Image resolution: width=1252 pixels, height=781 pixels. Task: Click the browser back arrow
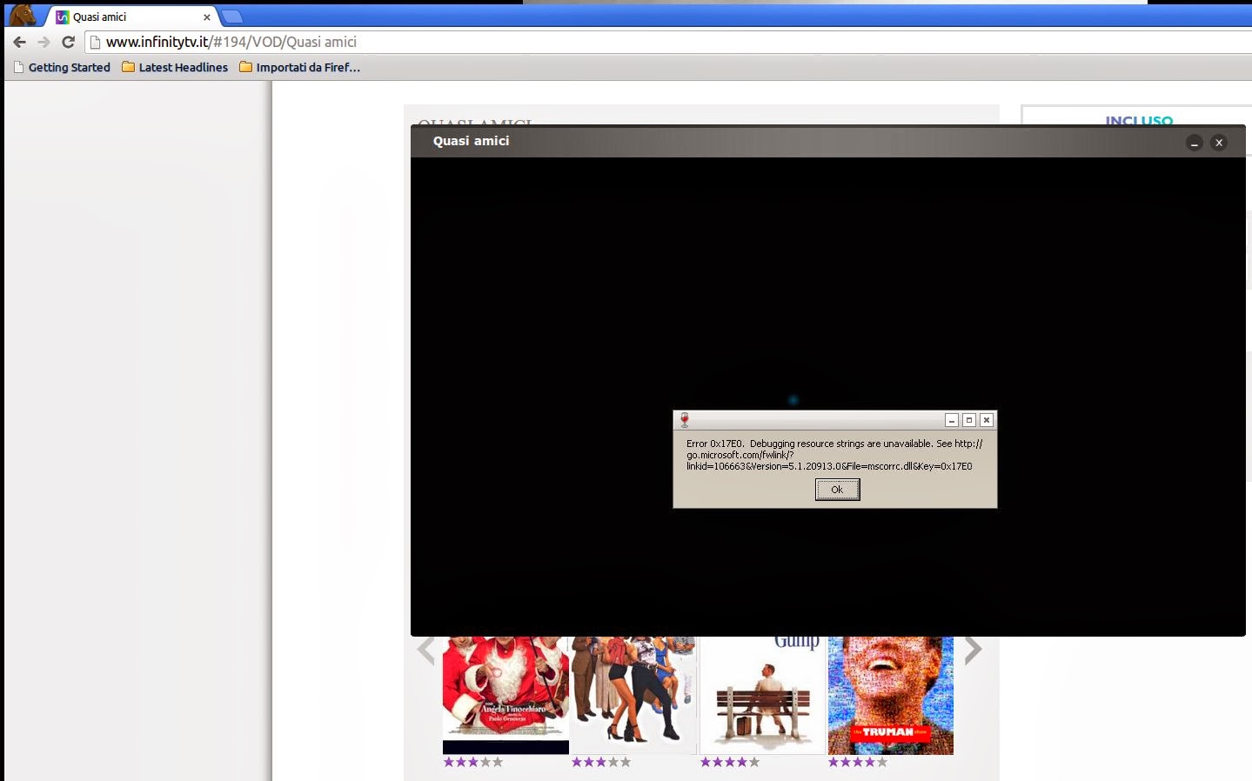pos(19,42)
